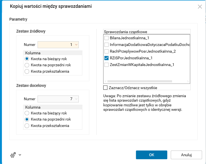Viewport: 206px width, 164px height.
Task: Toggle Zaznacz/Odznacz wszystkie checkbox
Action: (105, 88)
